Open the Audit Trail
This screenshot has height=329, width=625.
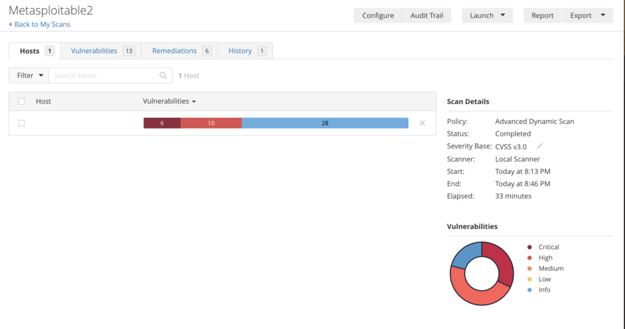click(x=427, y=15)
